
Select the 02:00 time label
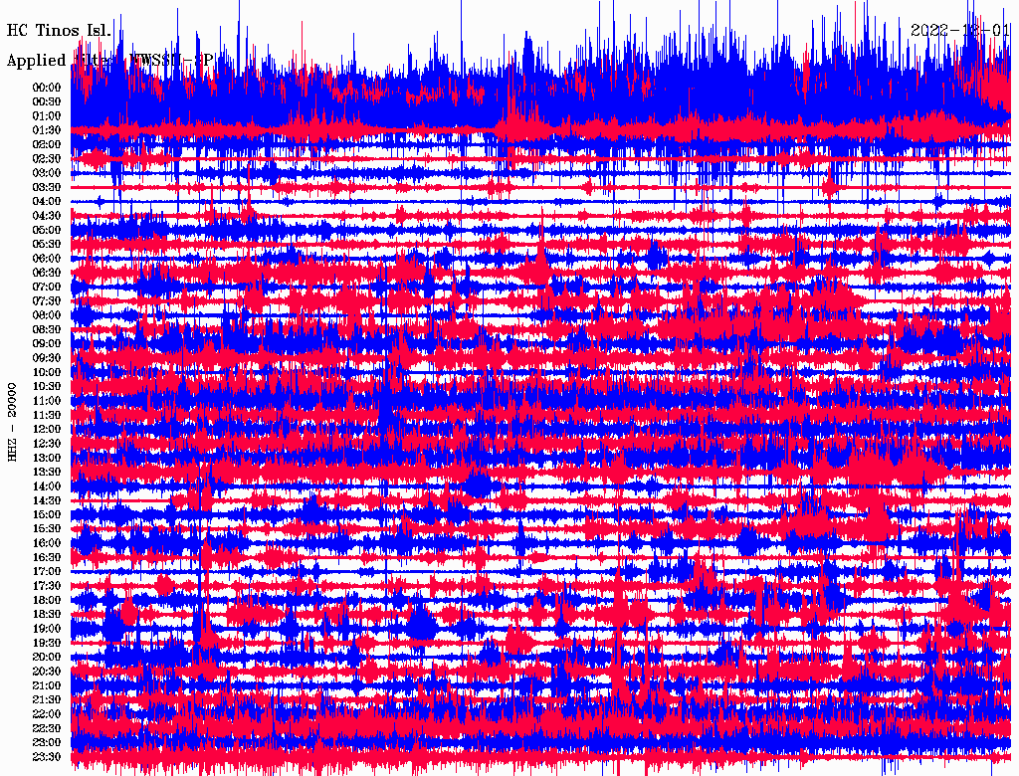[x=47, y=144]
